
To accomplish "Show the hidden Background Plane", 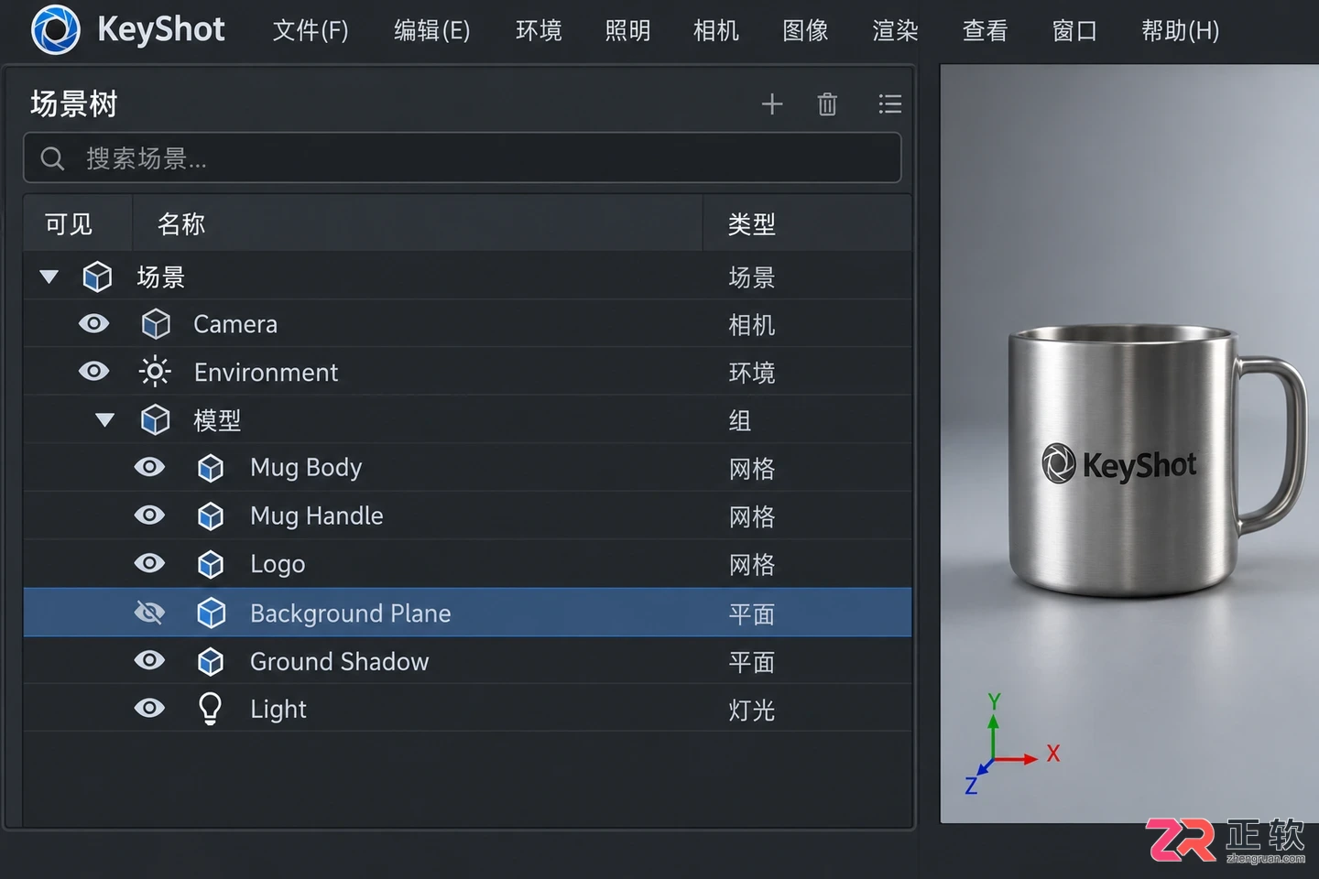I will point(149,612).
